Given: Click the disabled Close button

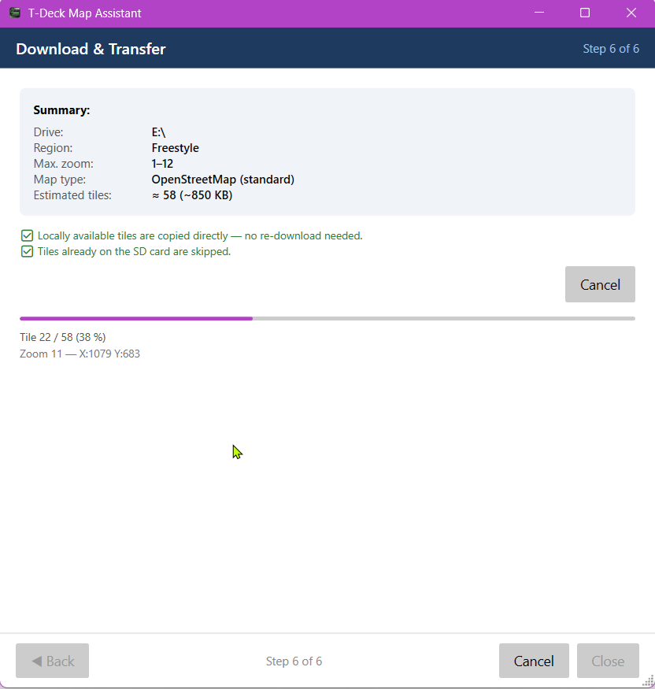Looking at the screenshot, I should [608, 661].
